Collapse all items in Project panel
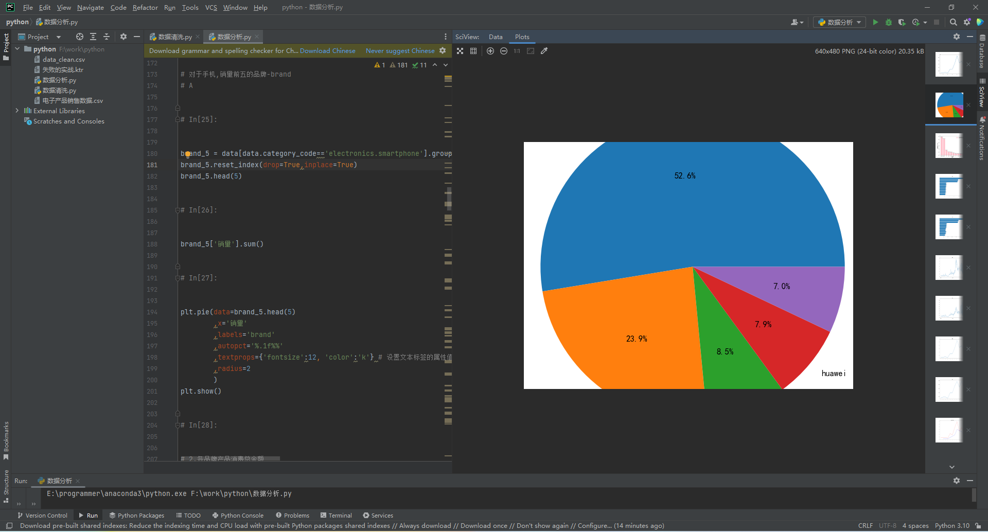Image resolution: width=988 pixels, height=532 pixels. point(107,37)
